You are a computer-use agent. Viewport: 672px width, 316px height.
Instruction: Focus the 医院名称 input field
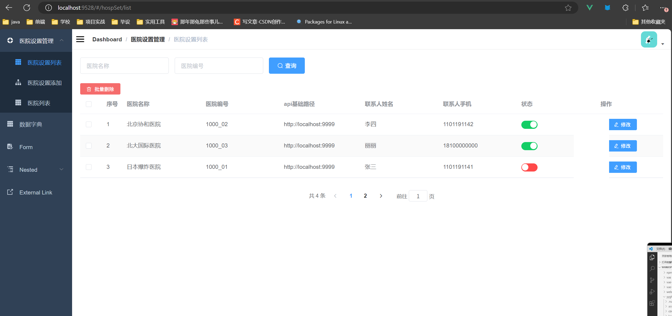124,66
